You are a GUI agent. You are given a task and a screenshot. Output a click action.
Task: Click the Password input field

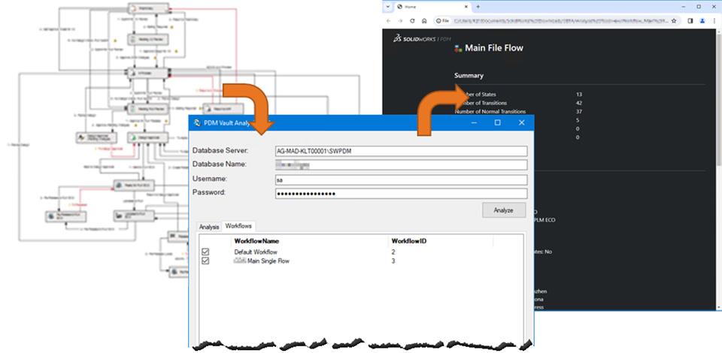[401, 194]
